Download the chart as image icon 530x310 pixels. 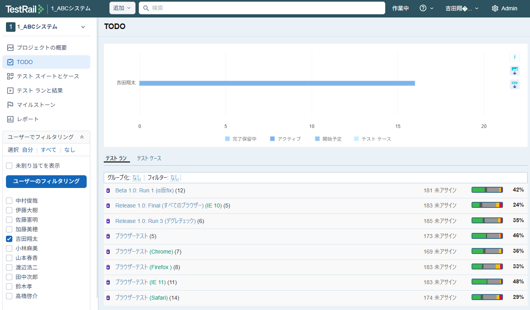(x=514, y=71)
